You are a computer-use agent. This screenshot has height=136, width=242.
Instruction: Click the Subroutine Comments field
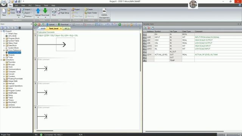point(46,32)
